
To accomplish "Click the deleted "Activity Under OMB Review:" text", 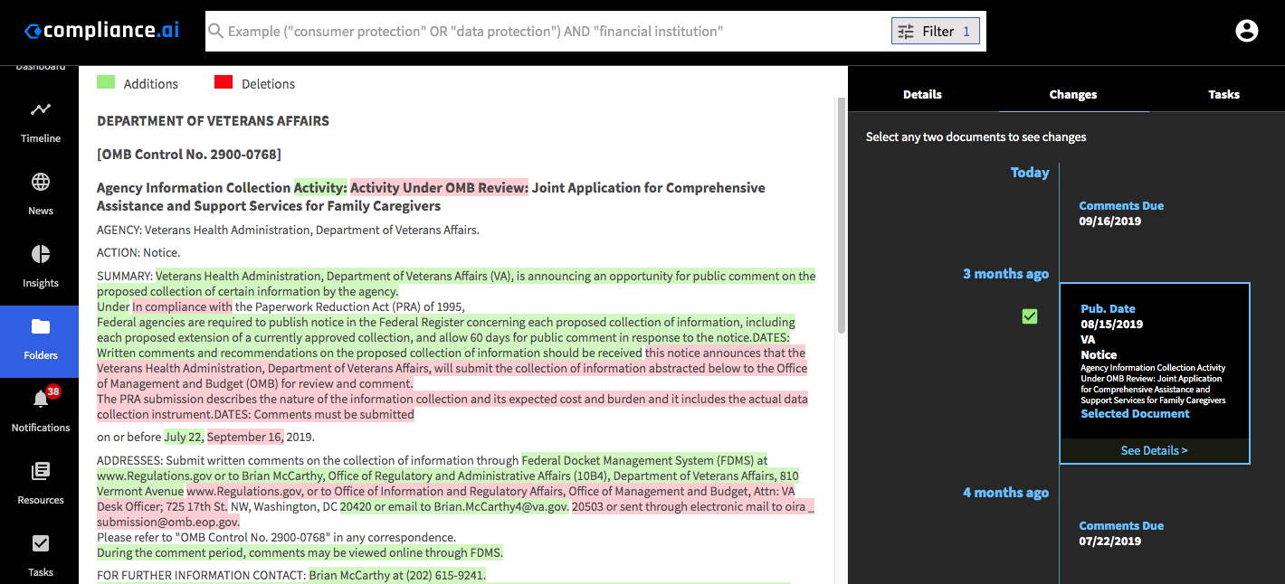I will click(x=439, y=188).
